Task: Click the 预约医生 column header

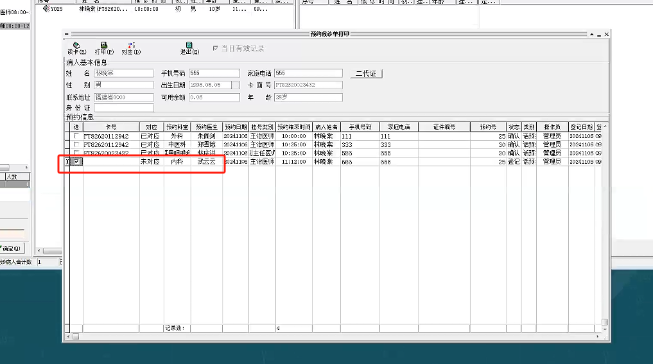Action: (207, 127)
